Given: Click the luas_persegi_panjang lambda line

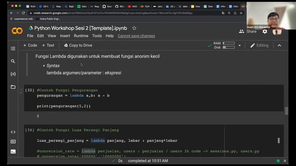Looking at the screenshot, I should 107,141.
